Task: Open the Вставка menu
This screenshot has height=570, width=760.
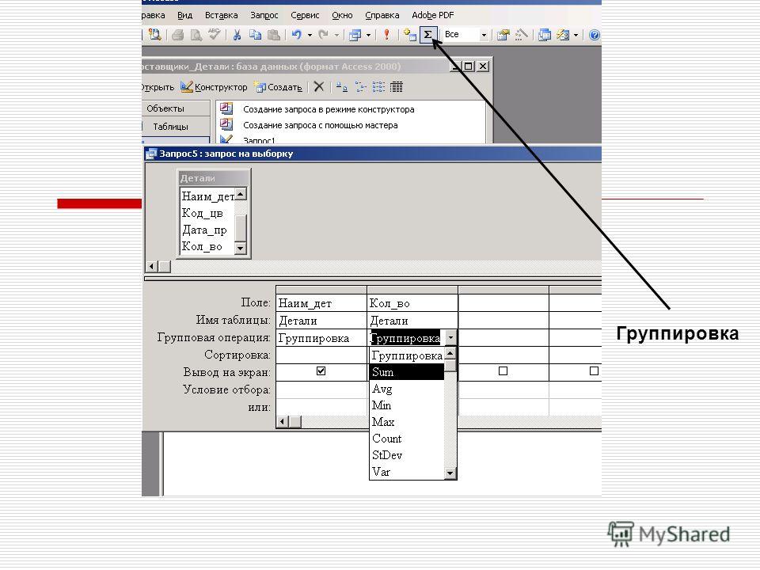Action: (221, 15)
